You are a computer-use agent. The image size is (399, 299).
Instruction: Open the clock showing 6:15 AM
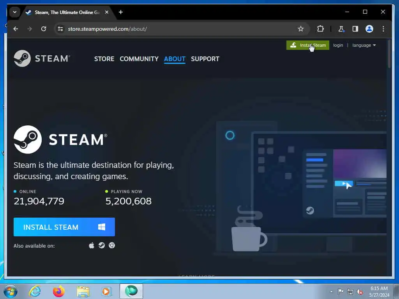point(379,291)
